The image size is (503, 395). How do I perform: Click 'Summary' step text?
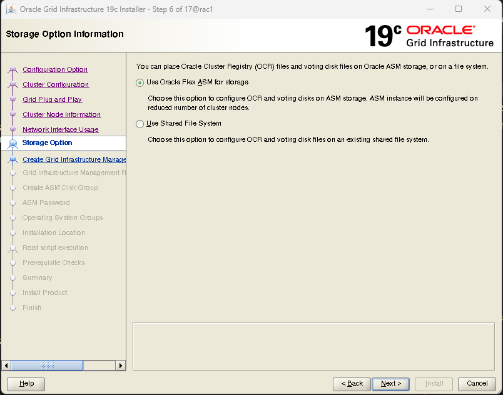click(x=37, y=277)
